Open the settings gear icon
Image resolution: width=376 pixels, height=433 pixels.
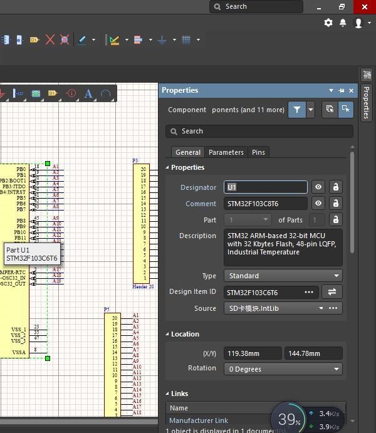coord(328,23)
